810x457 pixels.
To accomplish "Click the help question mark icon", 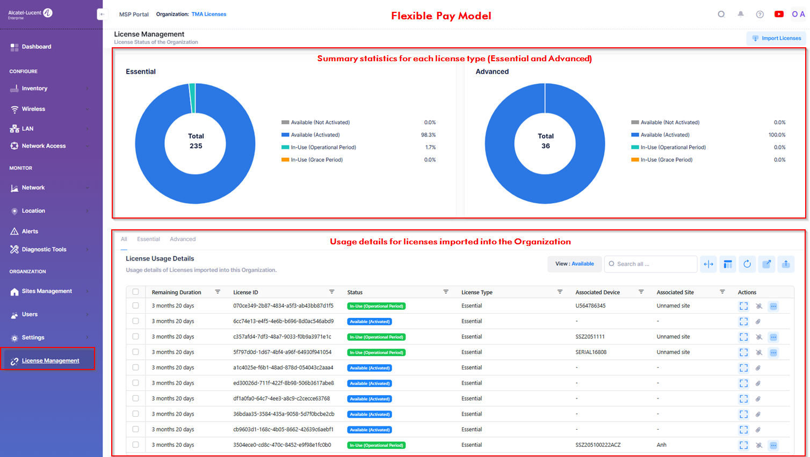I will [x=760, y=14].
